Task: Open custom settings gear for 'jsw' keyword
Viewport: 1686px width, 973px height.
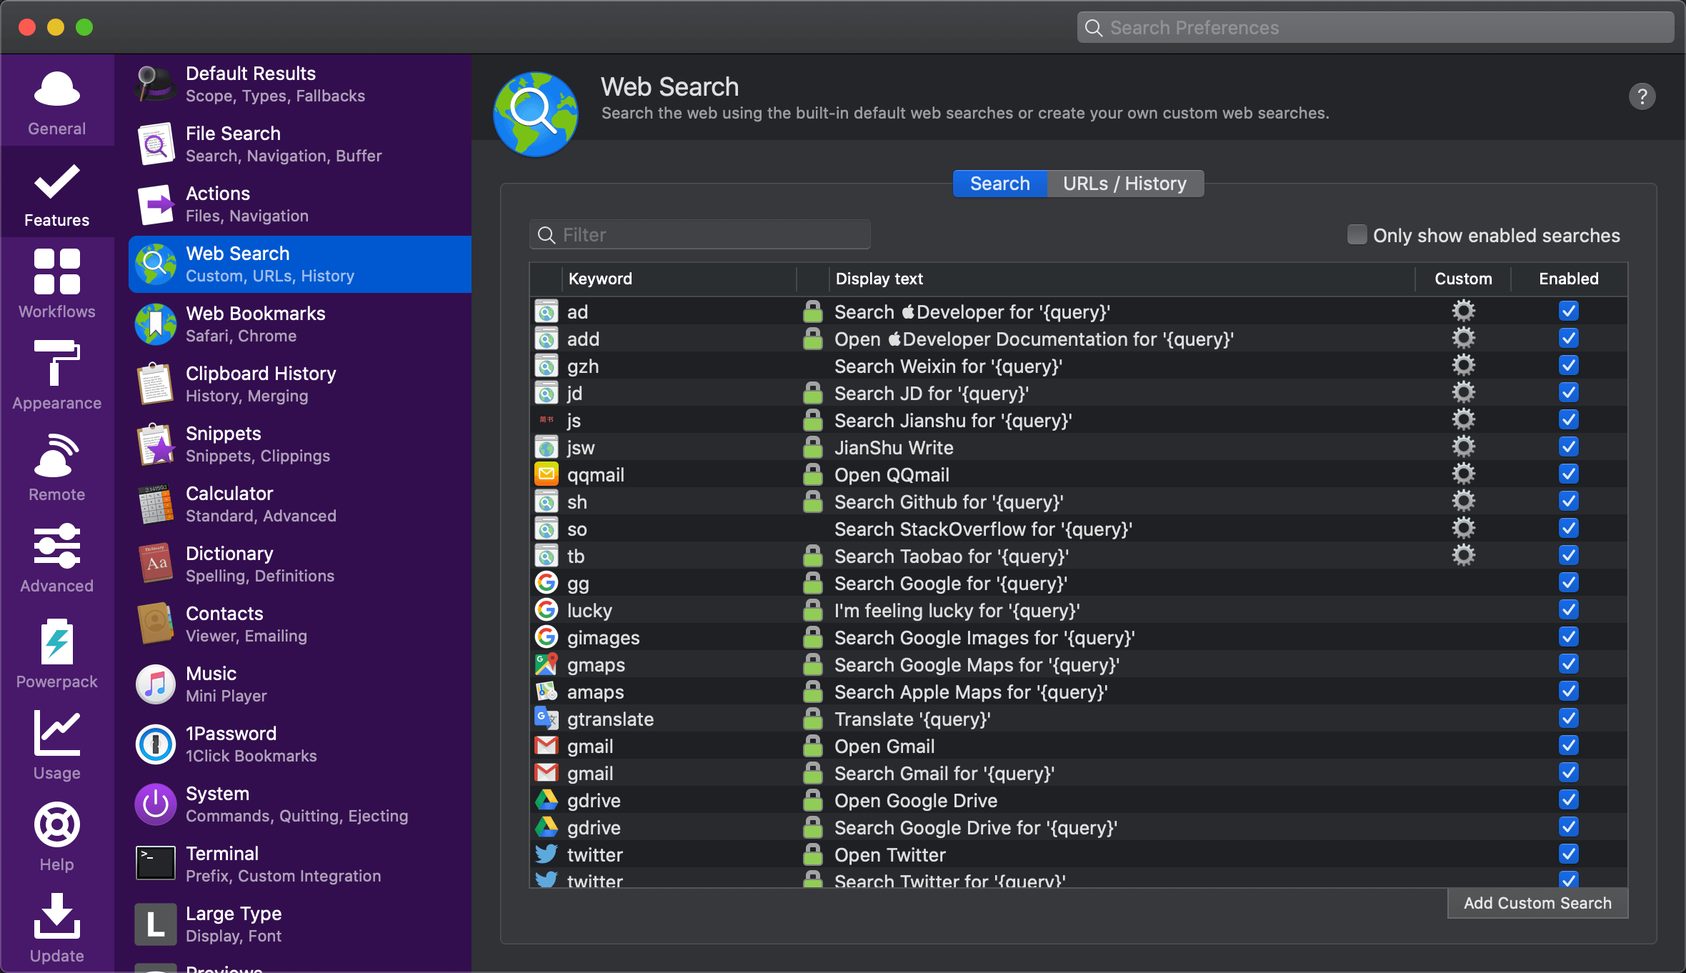Action: (1463, 446)
